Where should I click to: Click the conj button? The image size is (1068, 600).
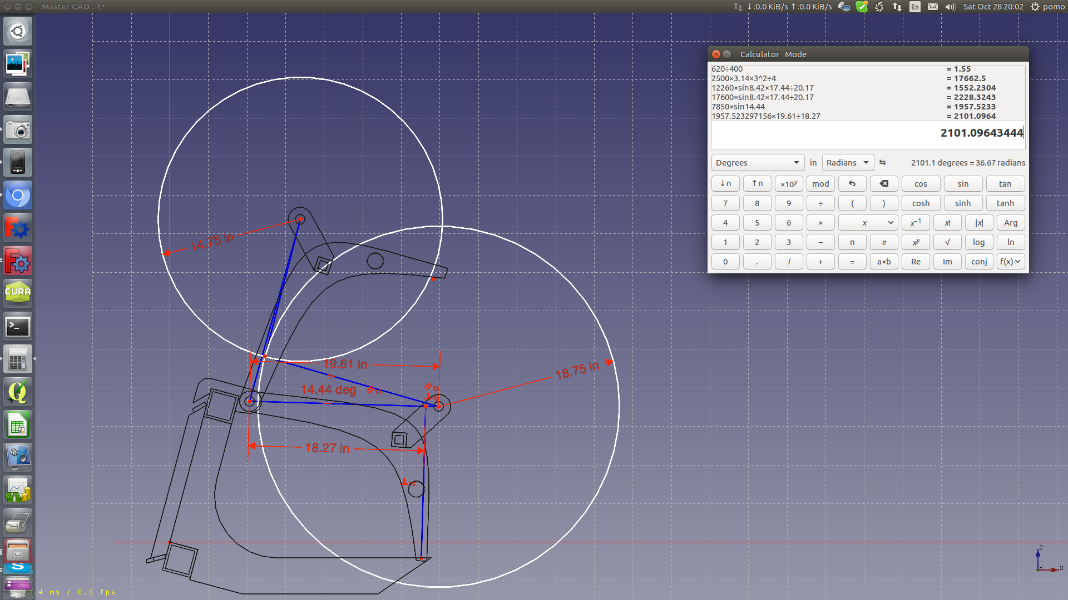(x=978, y=262)
